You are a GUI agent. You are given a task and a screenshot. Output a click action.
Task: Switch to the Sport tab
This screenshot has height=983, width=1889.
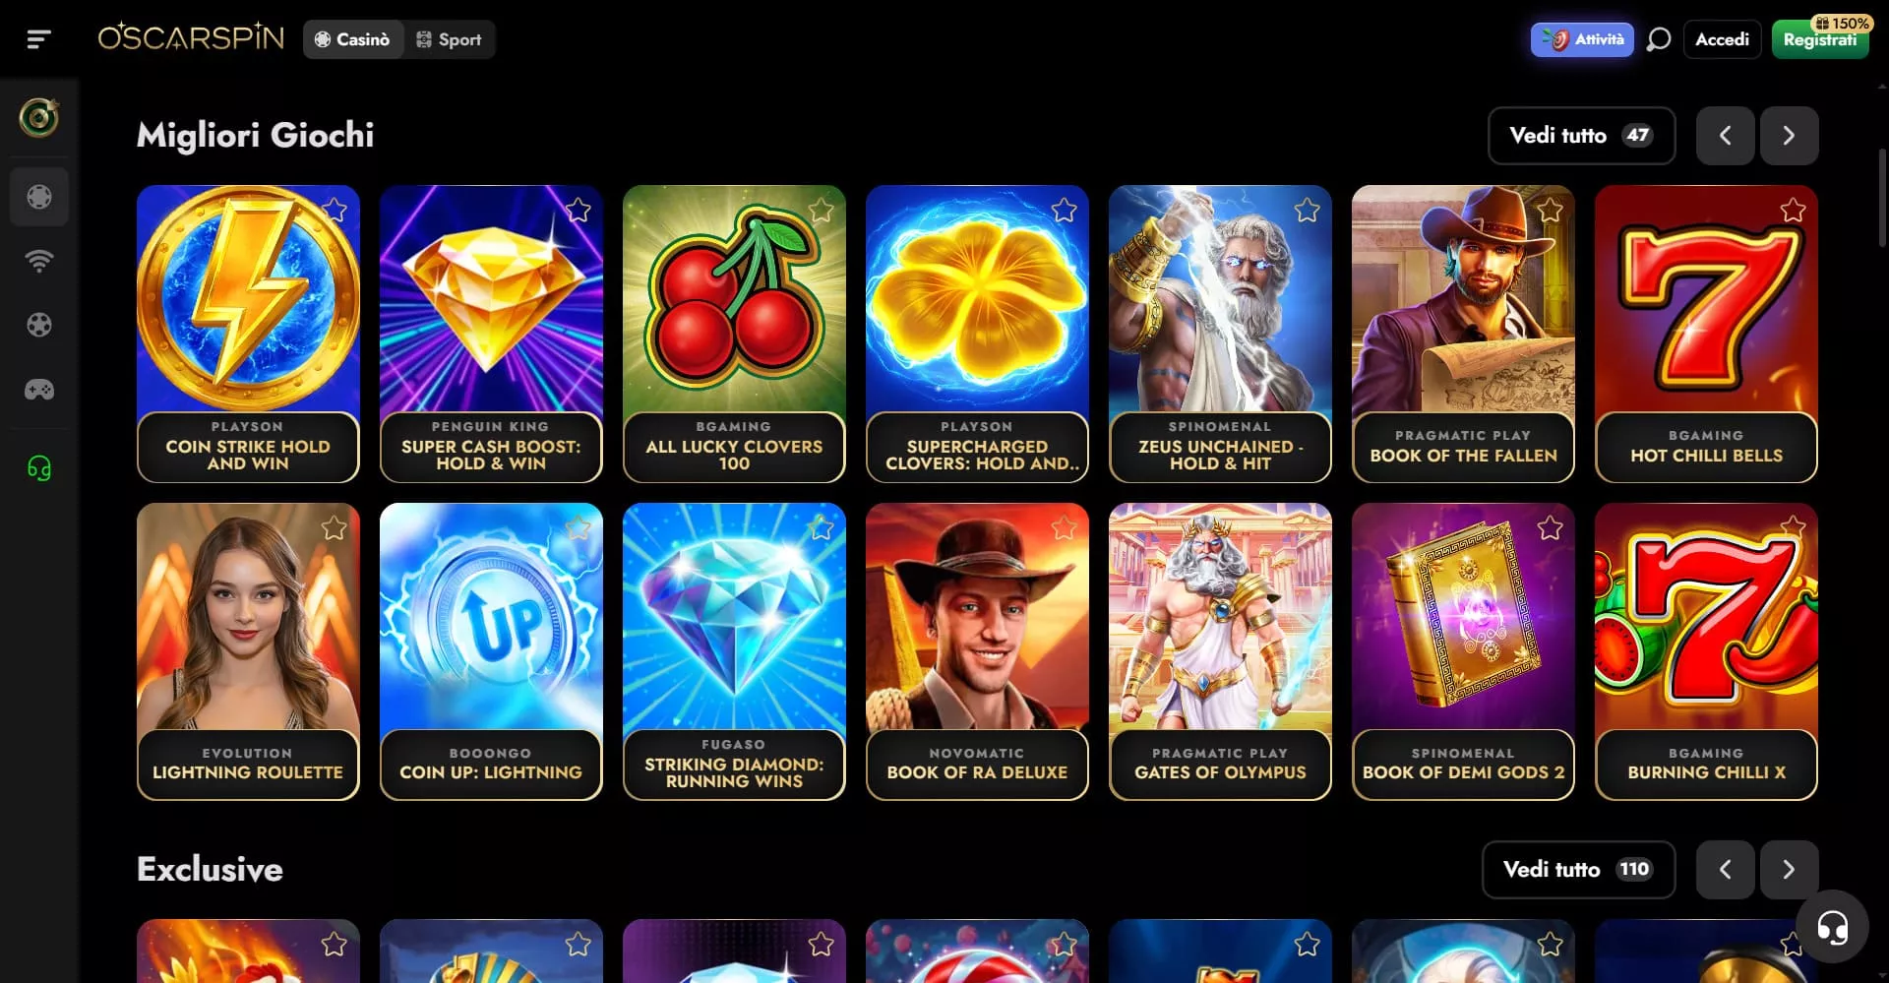pos(449,39)
